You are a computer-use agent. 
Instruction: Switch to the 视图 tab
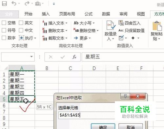point(141,14)
